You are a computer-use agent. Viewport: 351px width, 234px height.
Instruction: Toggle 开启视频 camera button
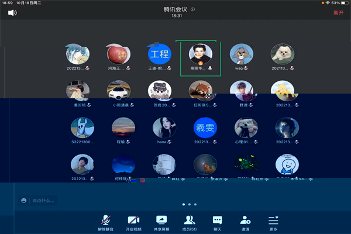pos(133,223)
